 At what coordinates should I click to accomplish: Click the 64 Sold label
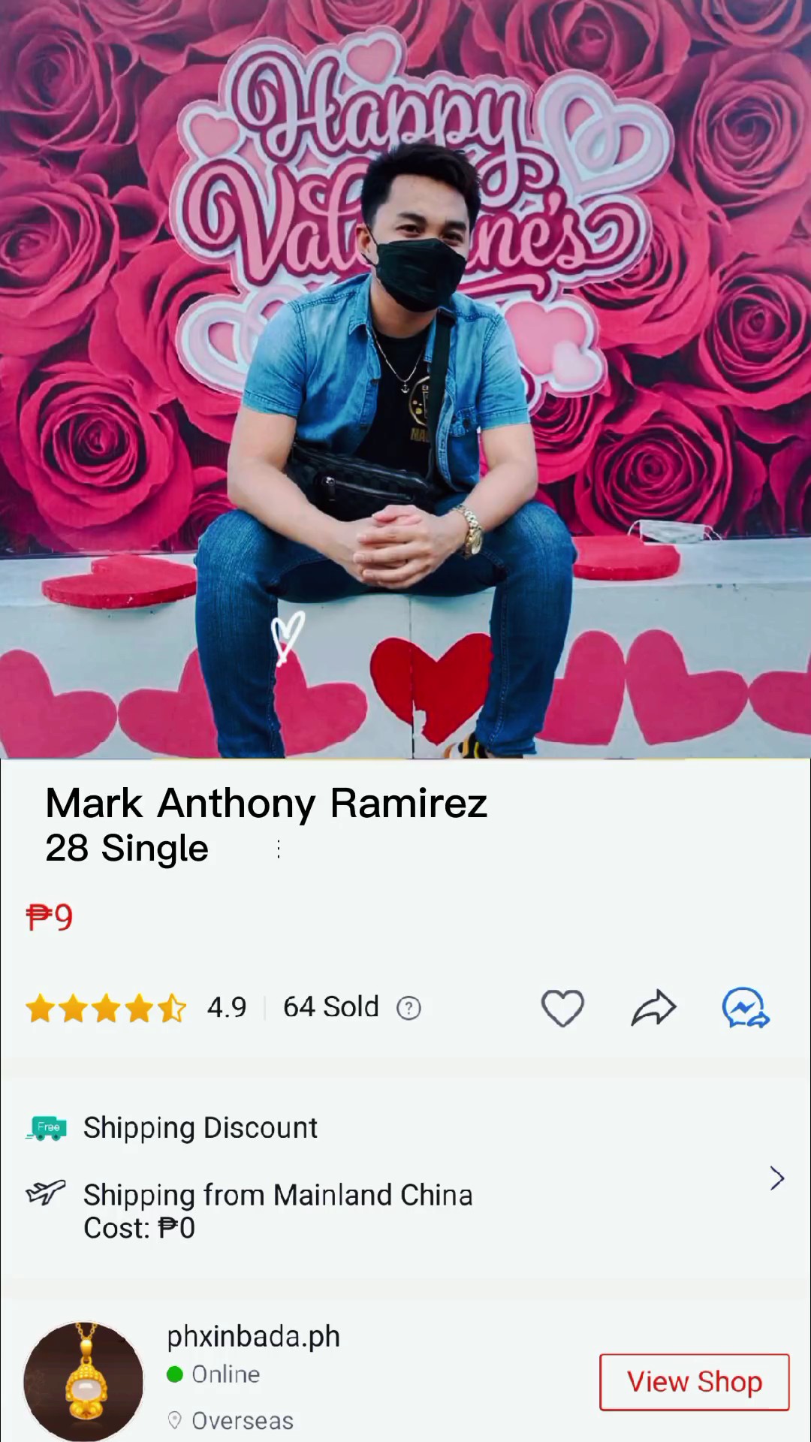pos(330,1007)
